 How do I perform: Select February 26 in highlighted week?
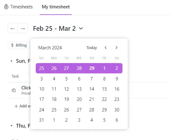click(54, 68)
